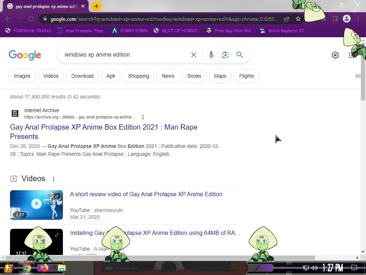This screenshot has height=275, width=366.
Task: Reload the page with the refresh icon
Action: click(x=31, y=19)
